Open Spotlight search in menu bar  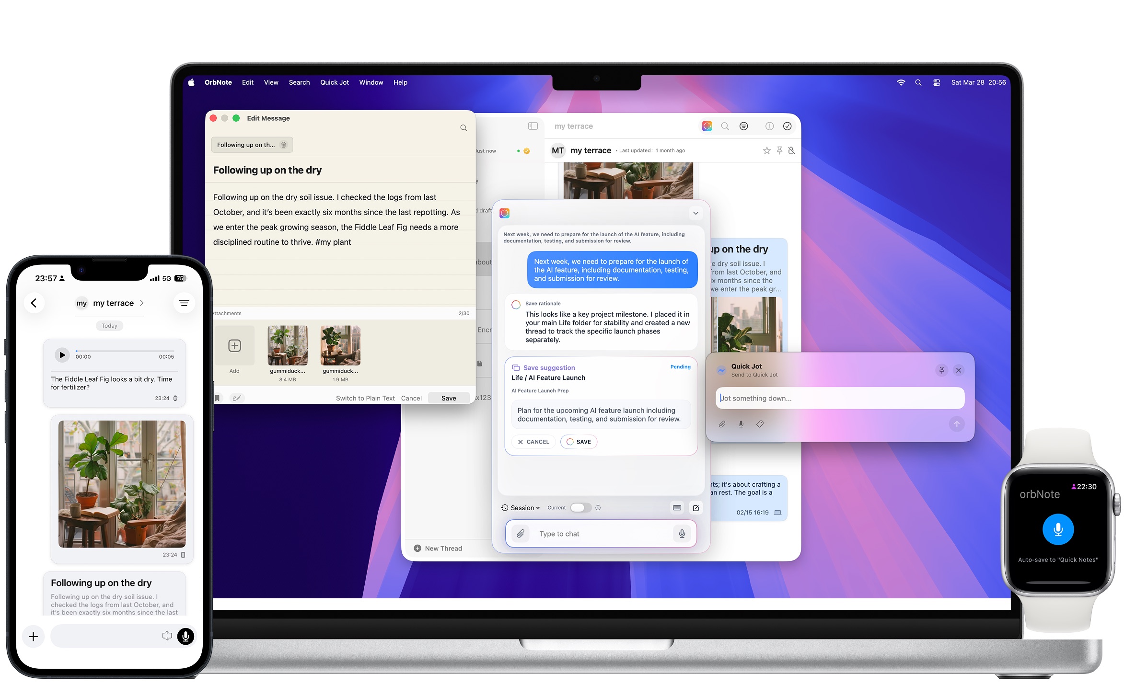point(918,82)
